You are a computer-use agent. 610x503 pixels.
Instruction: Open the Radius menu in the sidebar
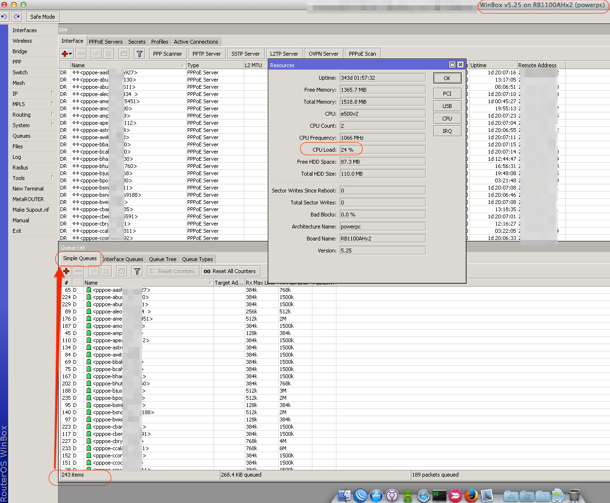click(20, 168)
